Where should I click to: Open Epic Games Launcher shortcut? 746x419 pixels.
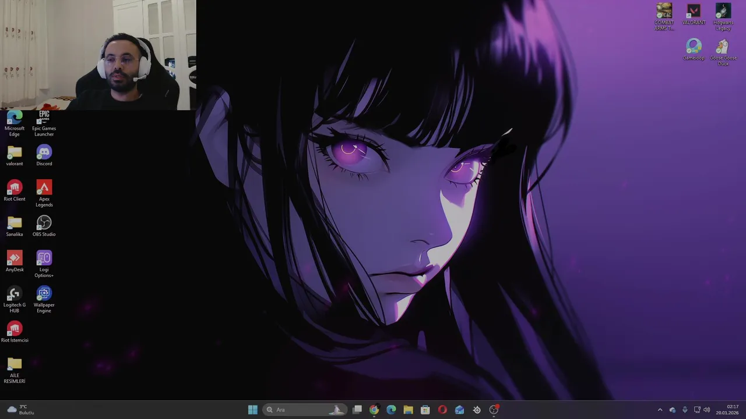44,123
